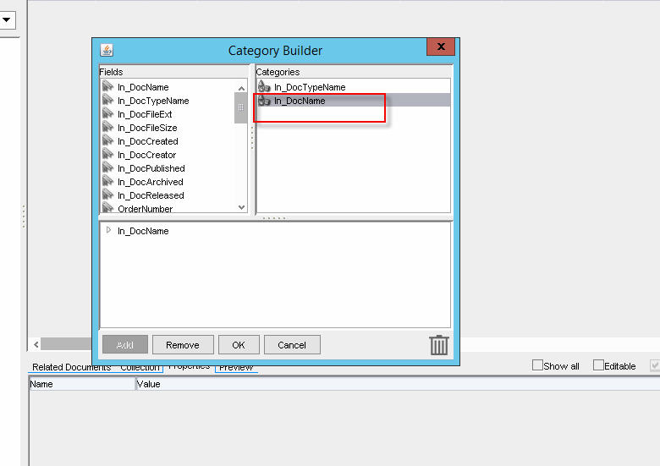The image size is (660, 466).
Task: Switch to the Related Documents tab
Action: (71, 367)
